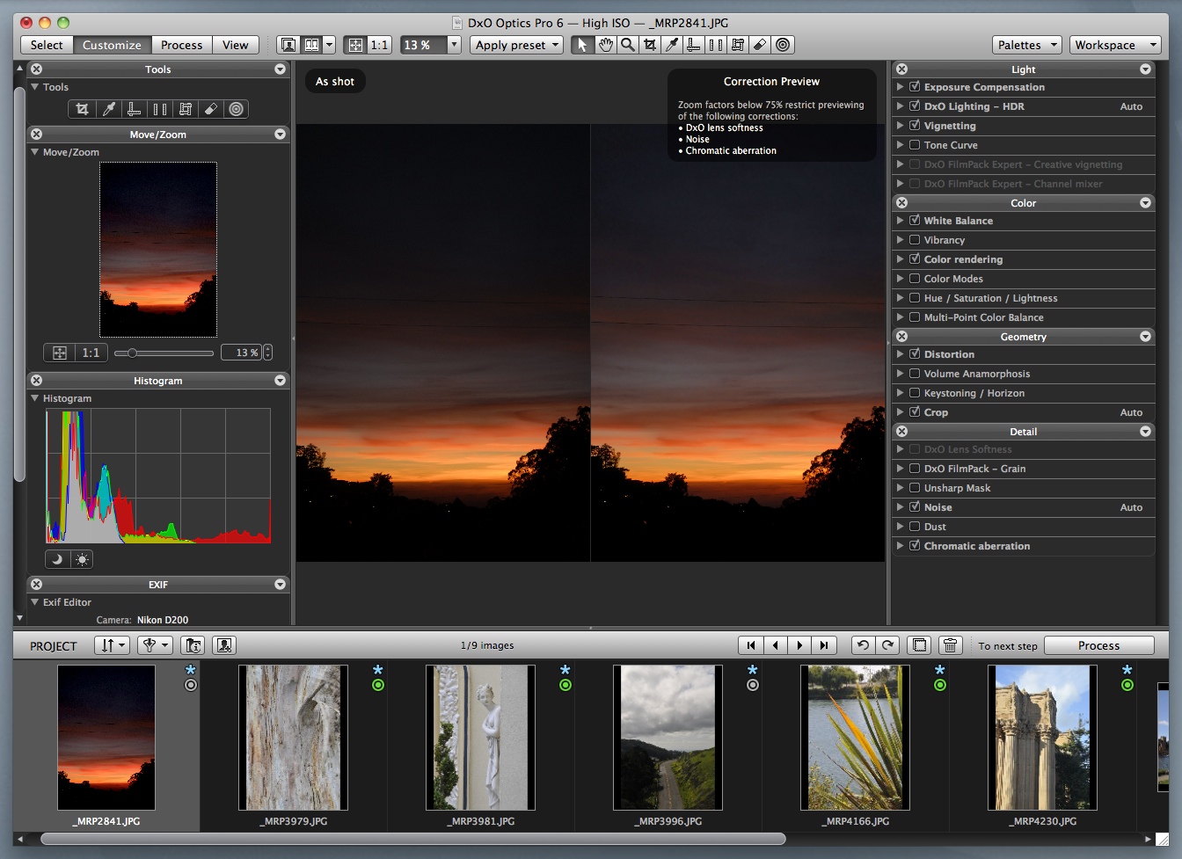Click the trash icon to remove image
This screenshot has height=859, width=1182.
click(950, 645)
